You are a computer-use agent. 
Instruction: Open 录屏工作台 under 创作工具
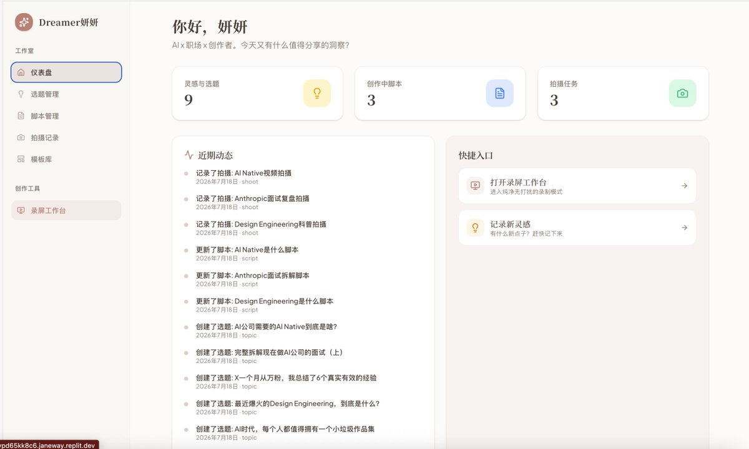66,210
